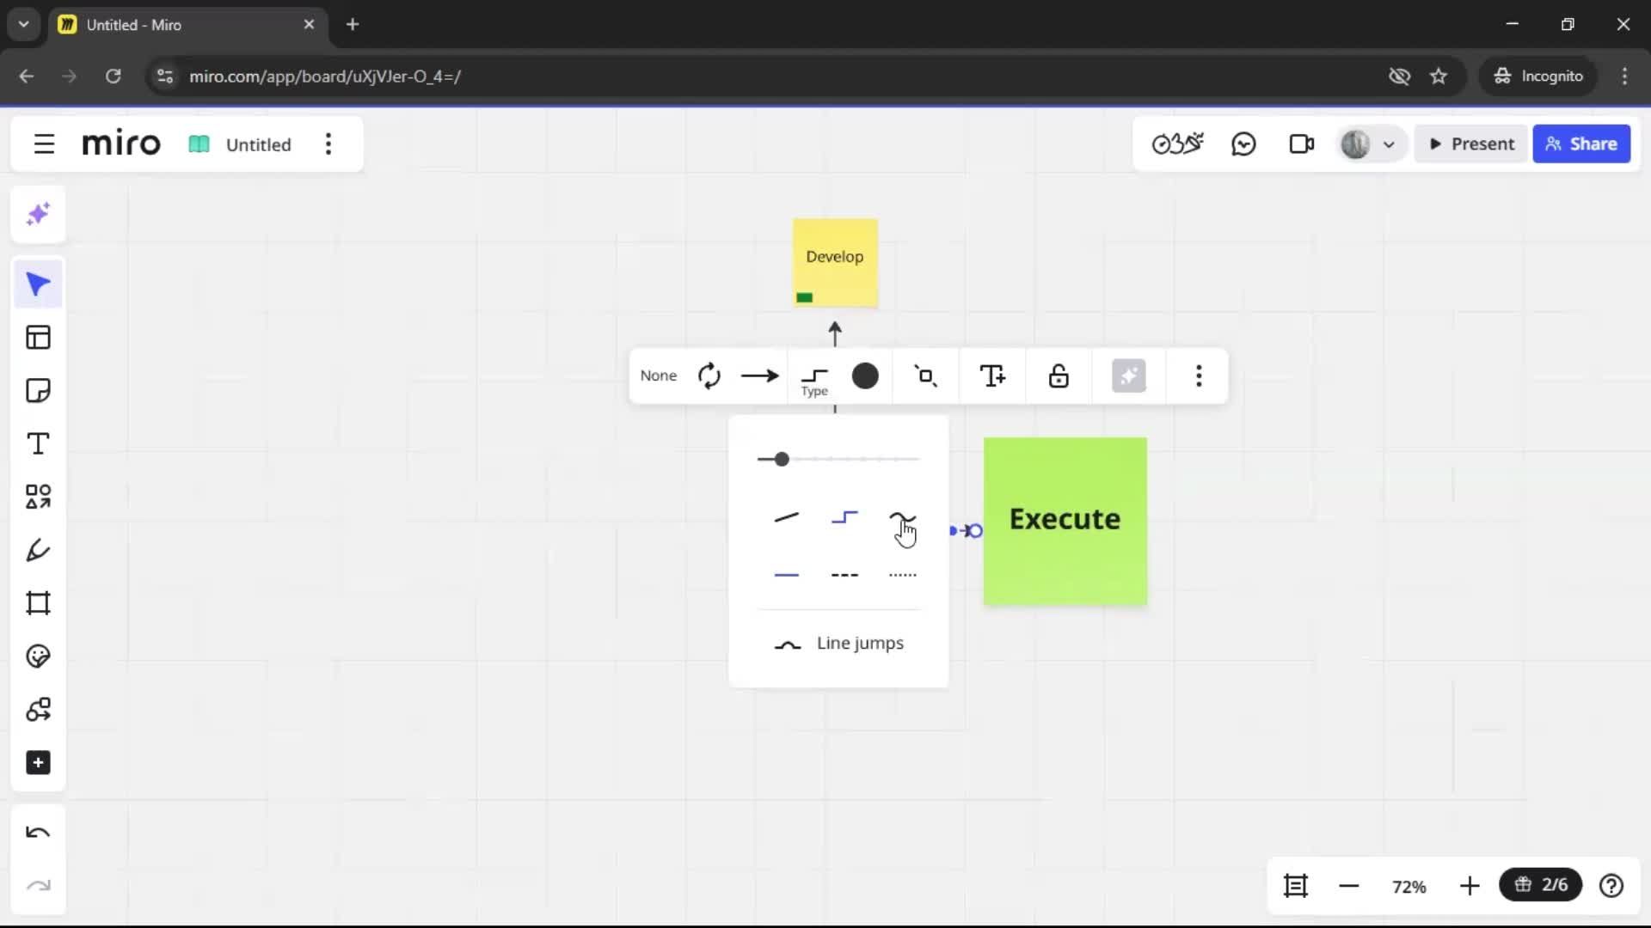Open the Shapes and lines tool
Image resolution: width=1651 pixels, height=928 pixels.
(38, 497)
